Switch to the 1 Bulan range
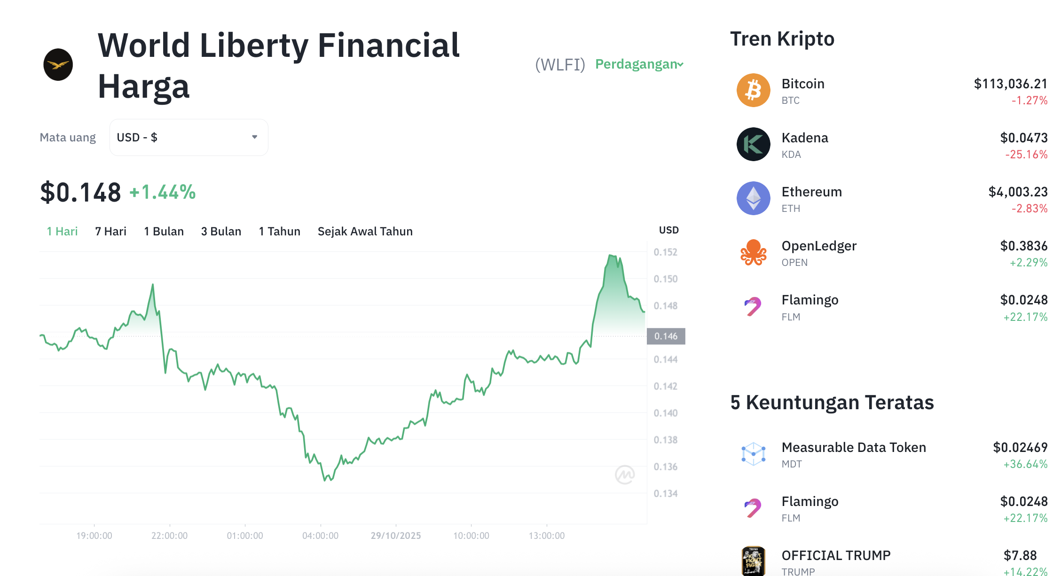This screenshot has height=576, width=1053. point(164,231)
